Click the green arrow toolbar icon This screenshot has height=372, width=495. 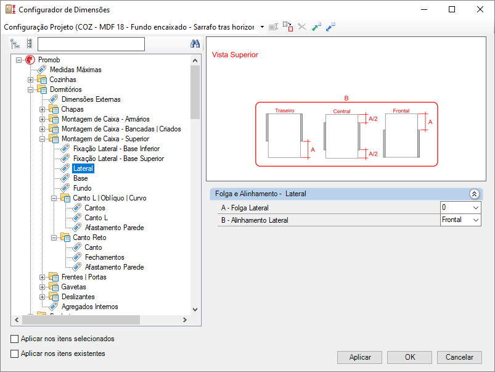point(316,27)
